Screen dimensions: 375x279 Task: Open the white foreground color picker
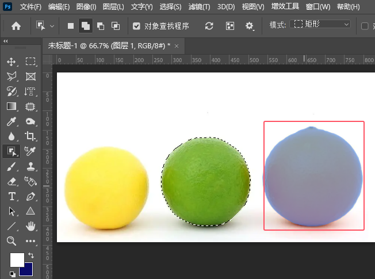coord(17,259)
